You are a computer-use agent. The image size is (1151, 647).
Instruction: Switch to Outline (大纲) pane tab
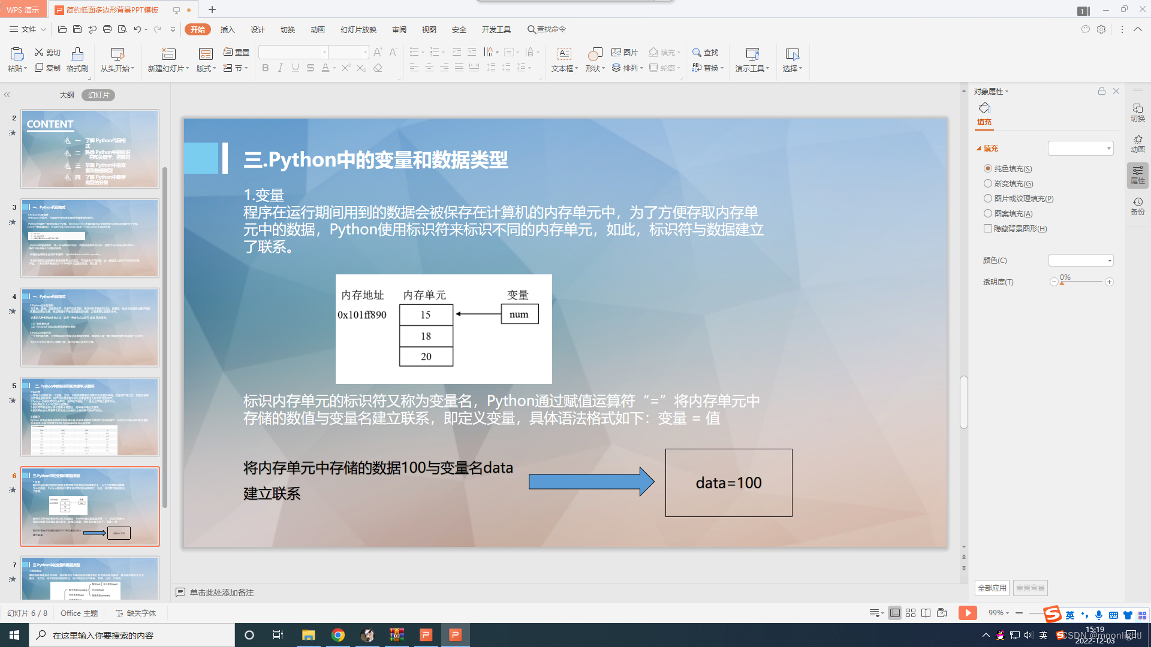point(67,95)
